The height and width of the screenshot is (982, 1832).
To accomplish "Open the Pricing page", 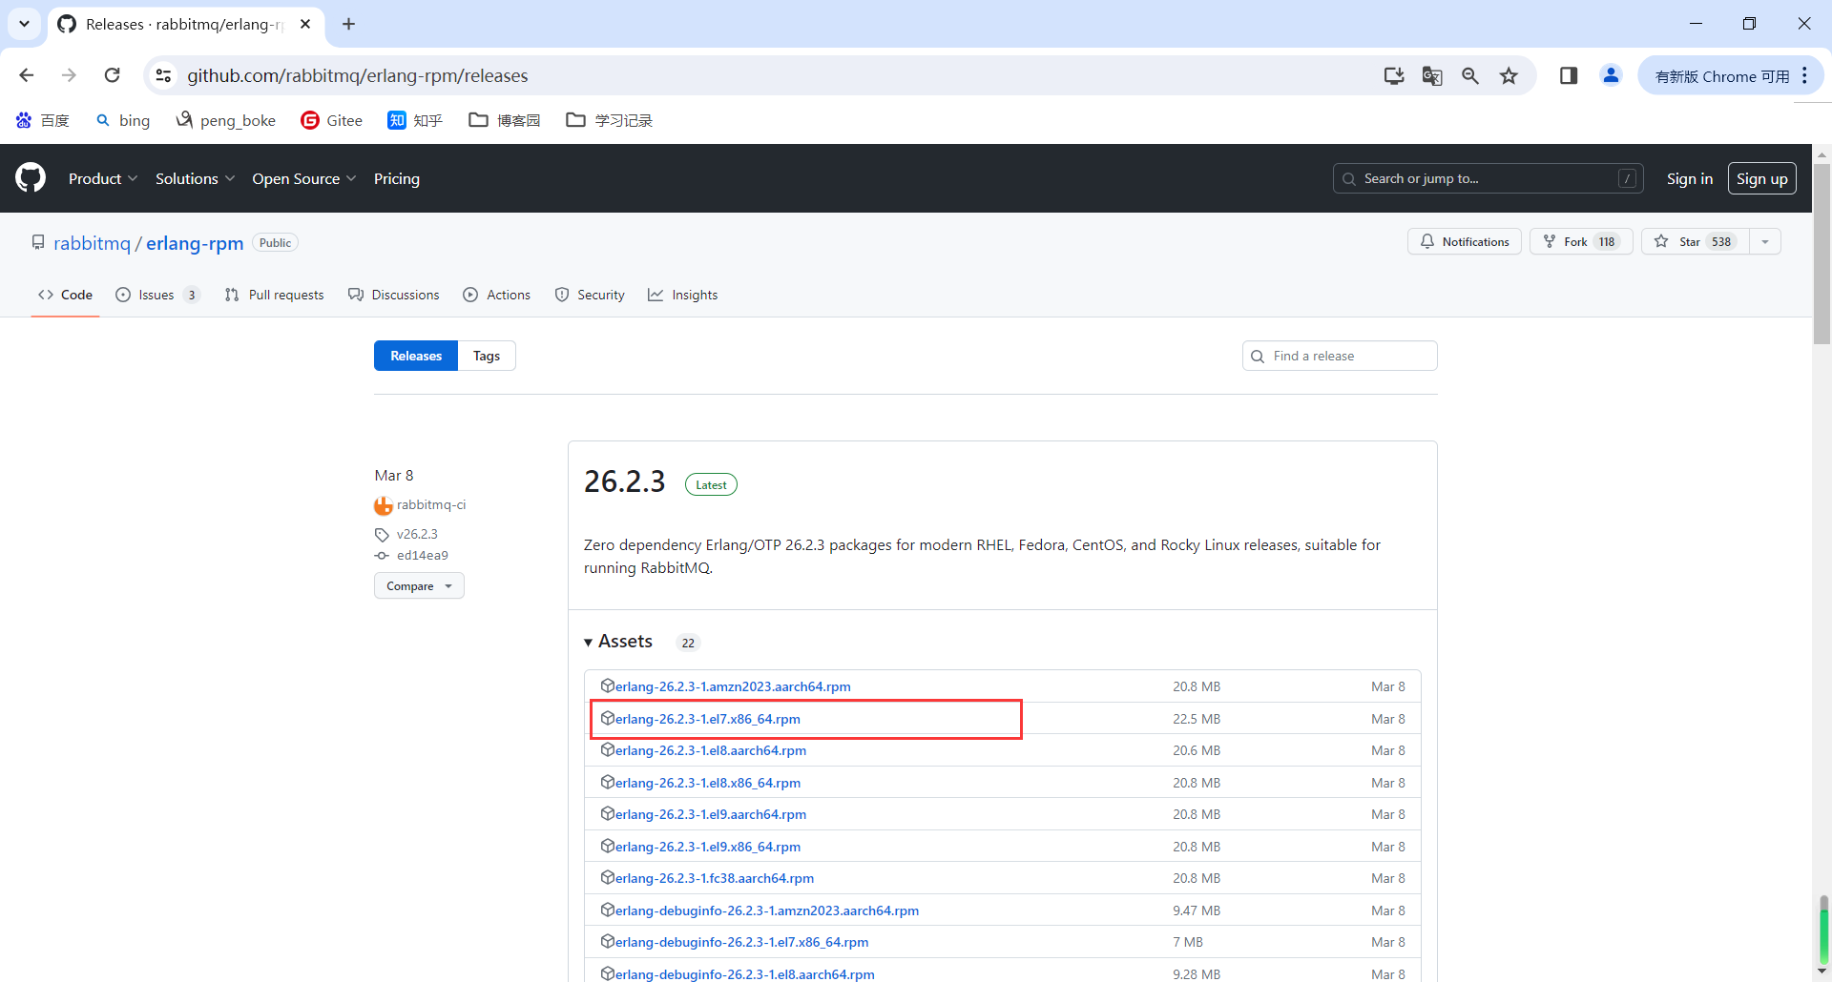I will click(x=397, y=178).
